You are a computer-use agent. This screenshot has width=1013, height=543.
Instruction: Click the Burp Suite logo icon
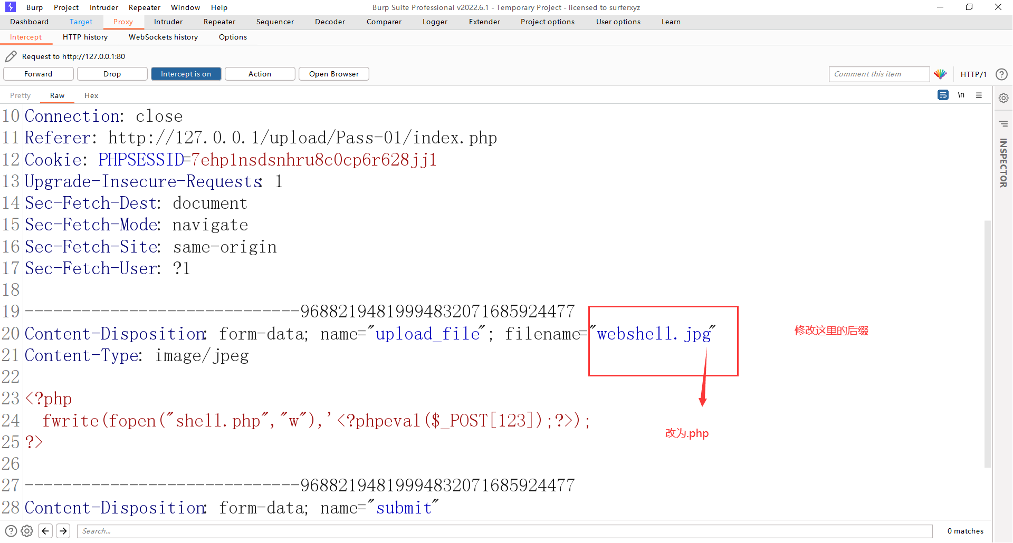11,7
